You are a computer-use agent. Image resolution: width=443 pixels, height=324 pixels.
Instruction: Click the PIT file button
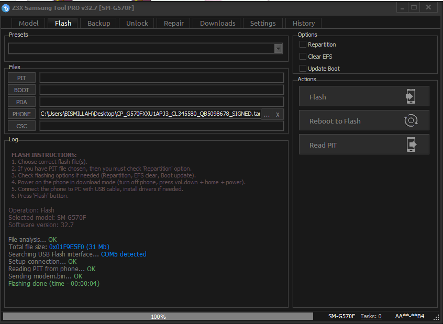click(x=22, y=78)
